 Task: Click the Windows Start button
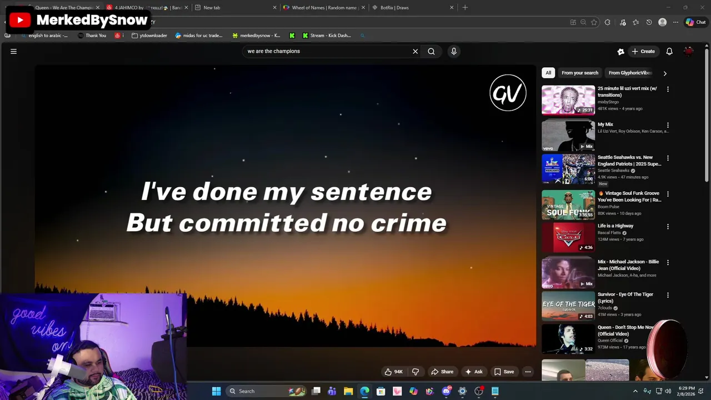[x=216, y=391]
